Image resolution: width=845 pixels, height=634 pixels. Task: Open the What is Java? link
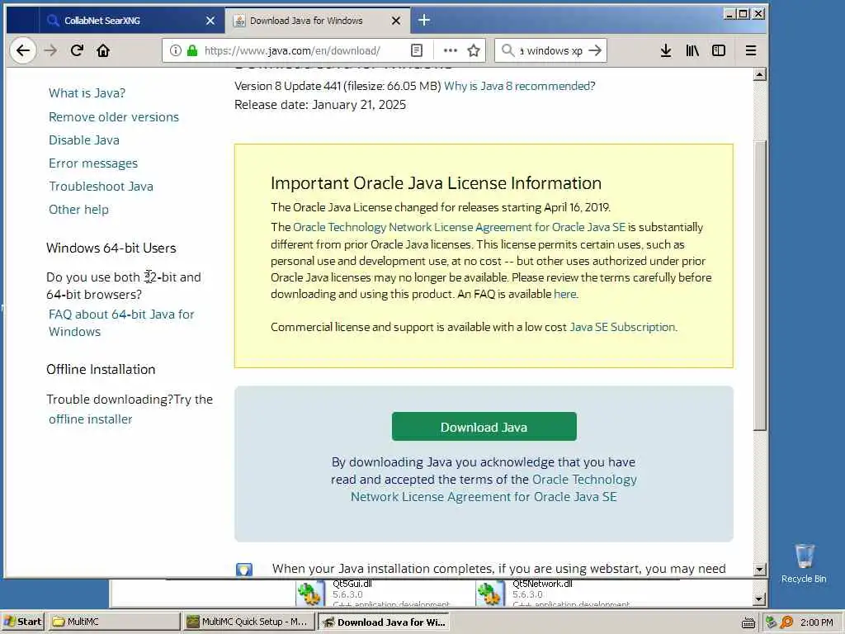[x=87, y=93]
